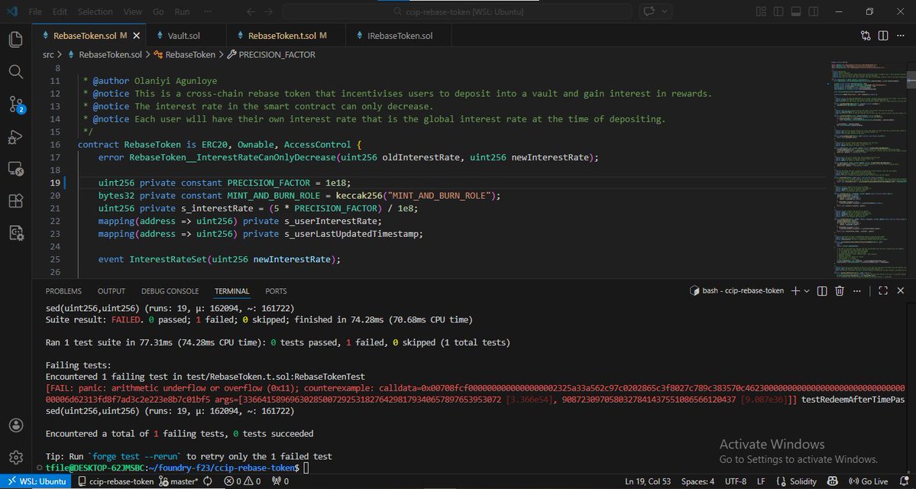The width and height of the screenshot is (916, 489).
Task: Open editor More Actions menu
Action: click(x=900, y=36)
